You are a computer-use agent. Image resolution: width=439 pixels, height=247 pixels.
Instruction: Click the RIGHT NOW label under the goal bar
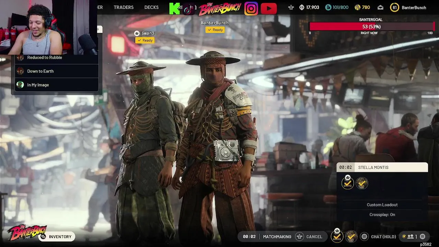click(369, 33)
